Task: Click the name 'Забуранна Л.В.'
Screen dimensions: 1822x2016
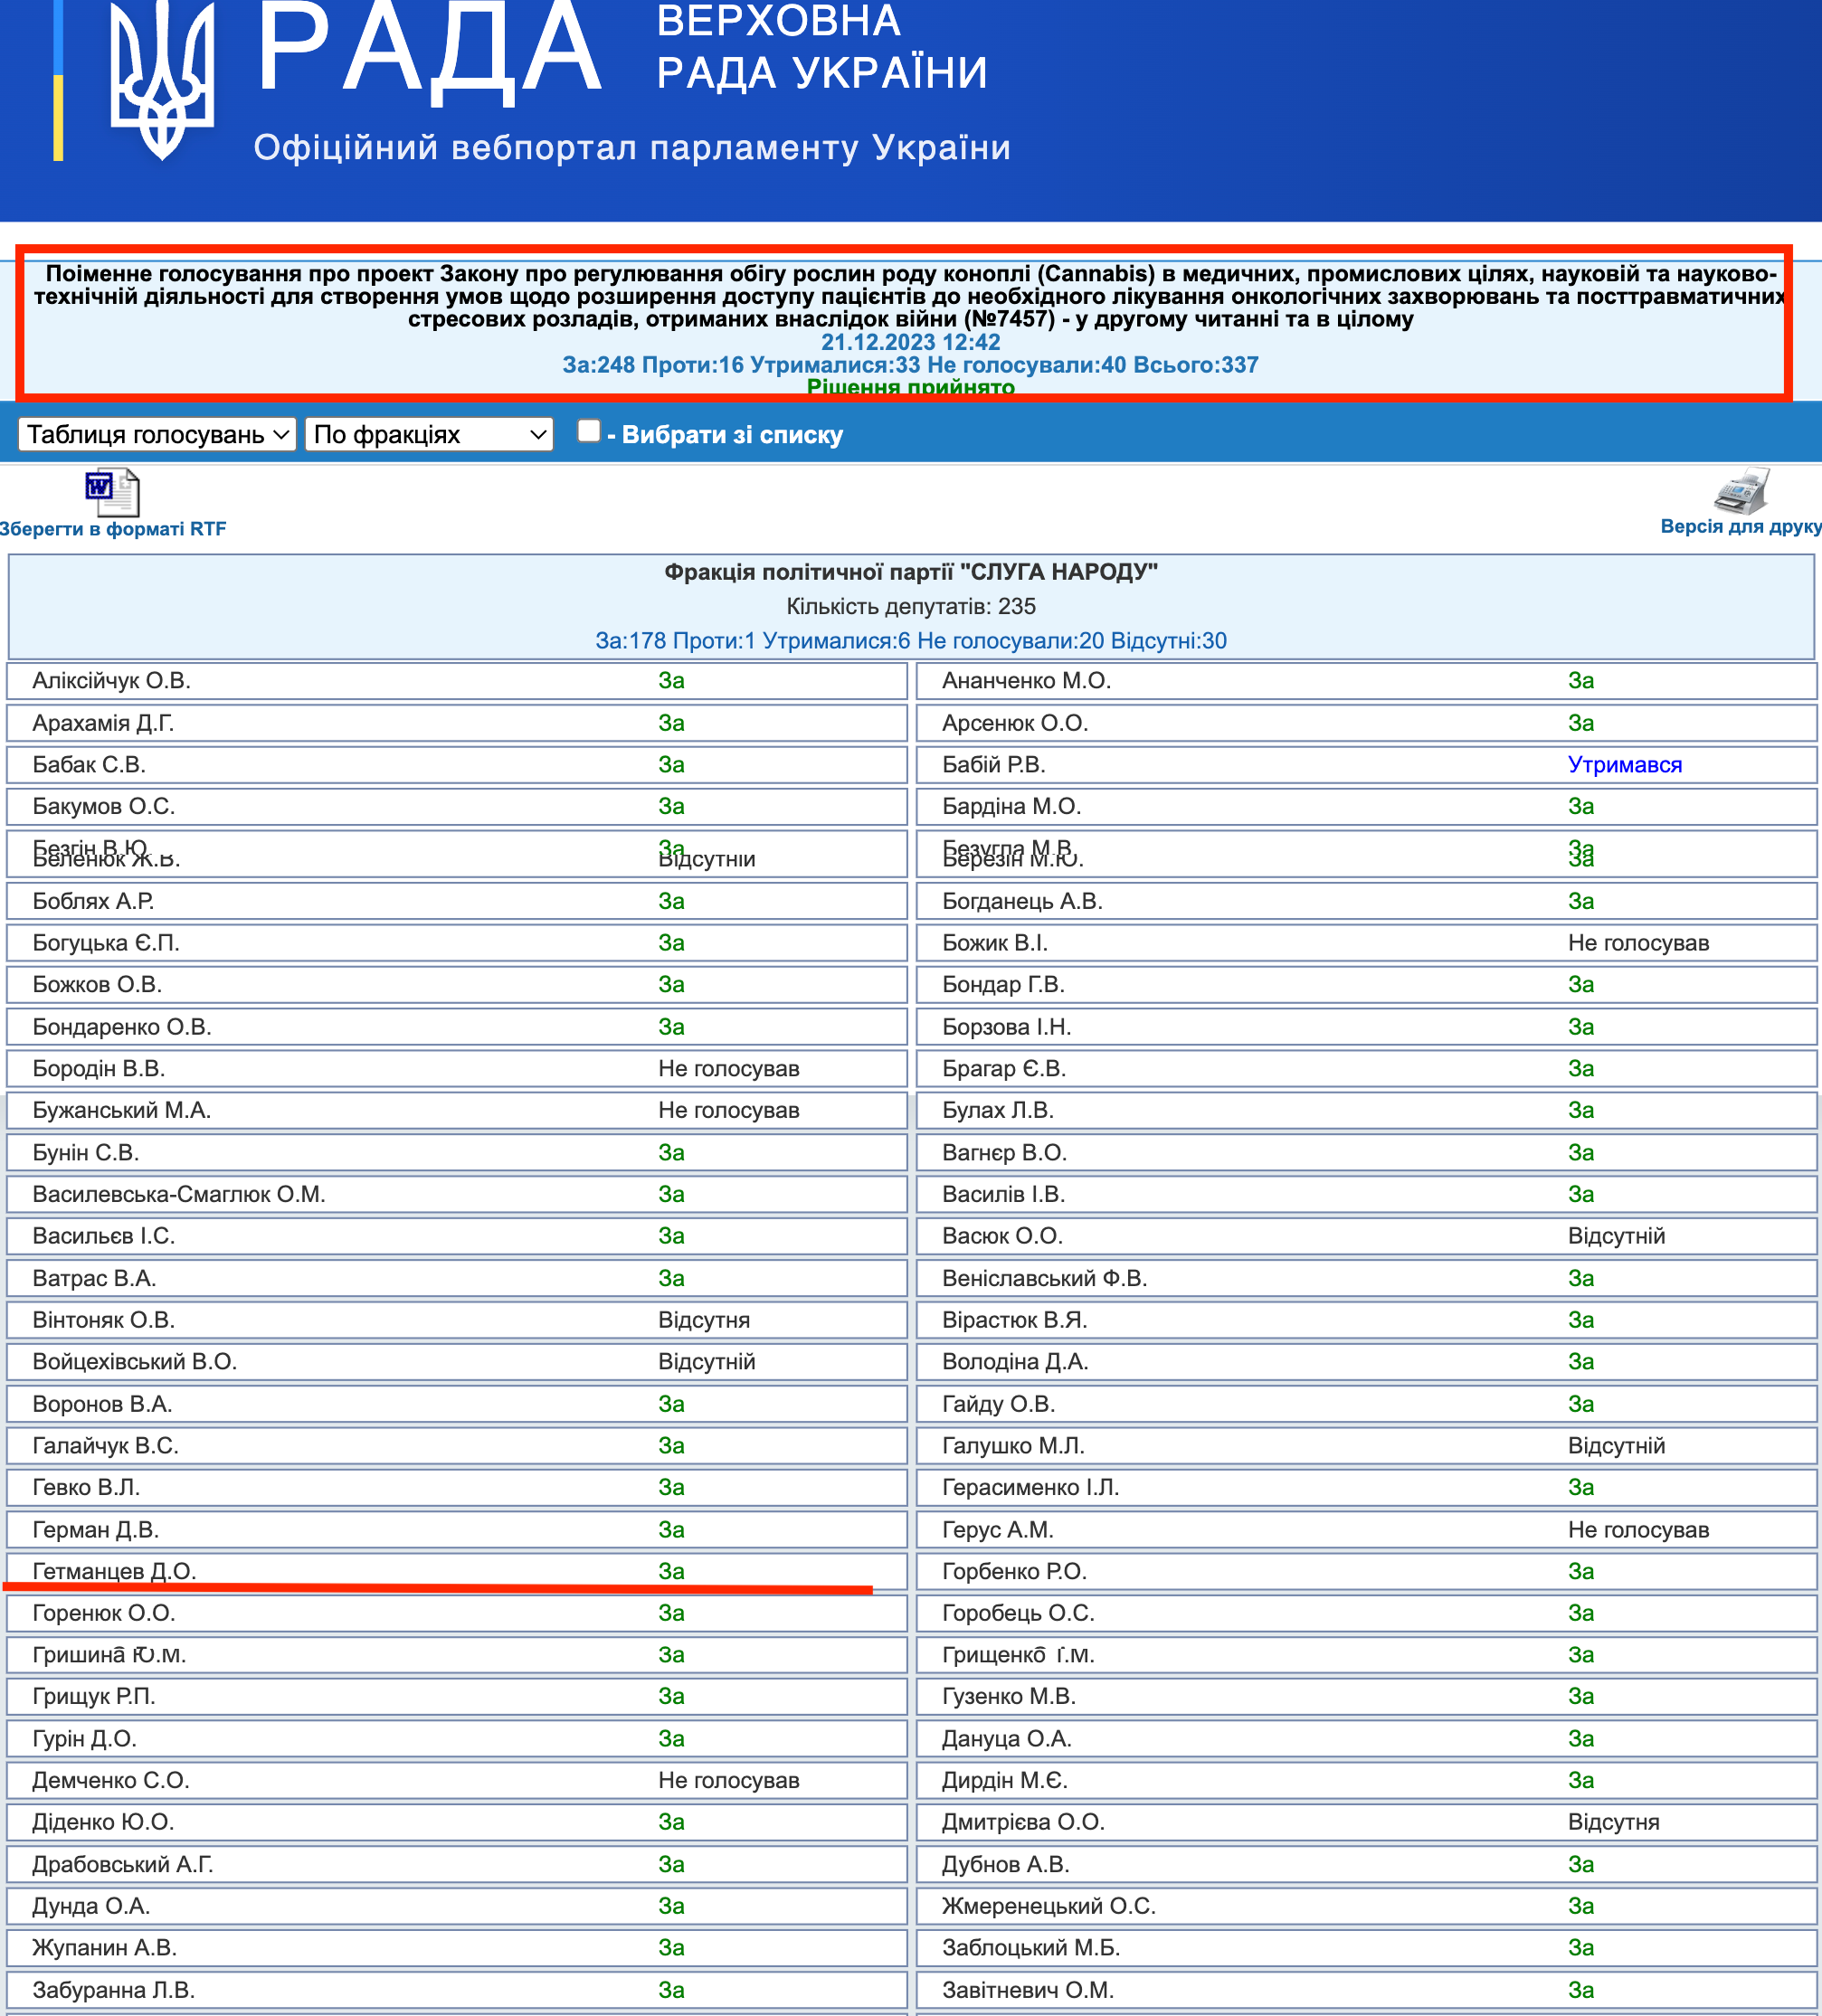Action: (113, 1990)
